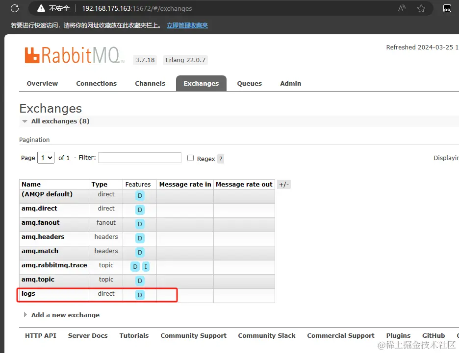Sort by the Name column header
The width and height of the screenshot is (459, 353).
(x=31, y=185)
